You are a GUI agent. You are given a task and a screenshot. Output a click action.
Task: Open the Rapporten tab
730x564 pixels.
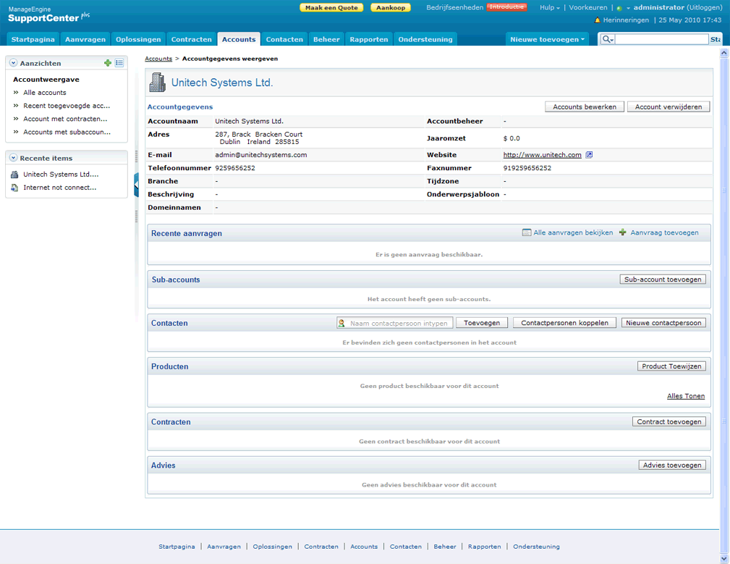(x=369, y=39)
